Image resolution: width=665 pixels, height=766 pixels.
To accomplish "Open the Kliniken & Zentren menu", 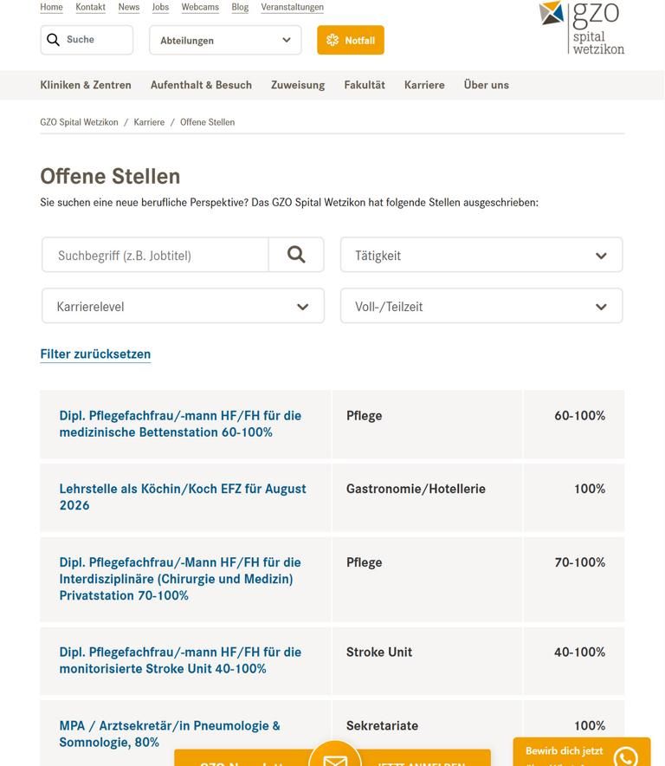I will 86,85.
